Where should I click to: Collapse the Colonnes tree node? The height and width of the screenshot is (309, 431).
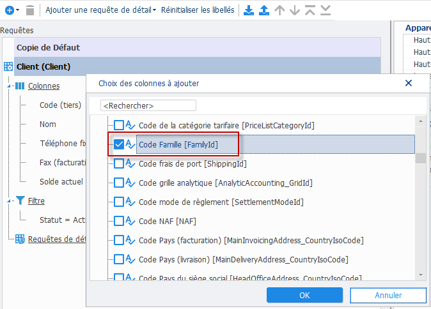click(9, 86)
